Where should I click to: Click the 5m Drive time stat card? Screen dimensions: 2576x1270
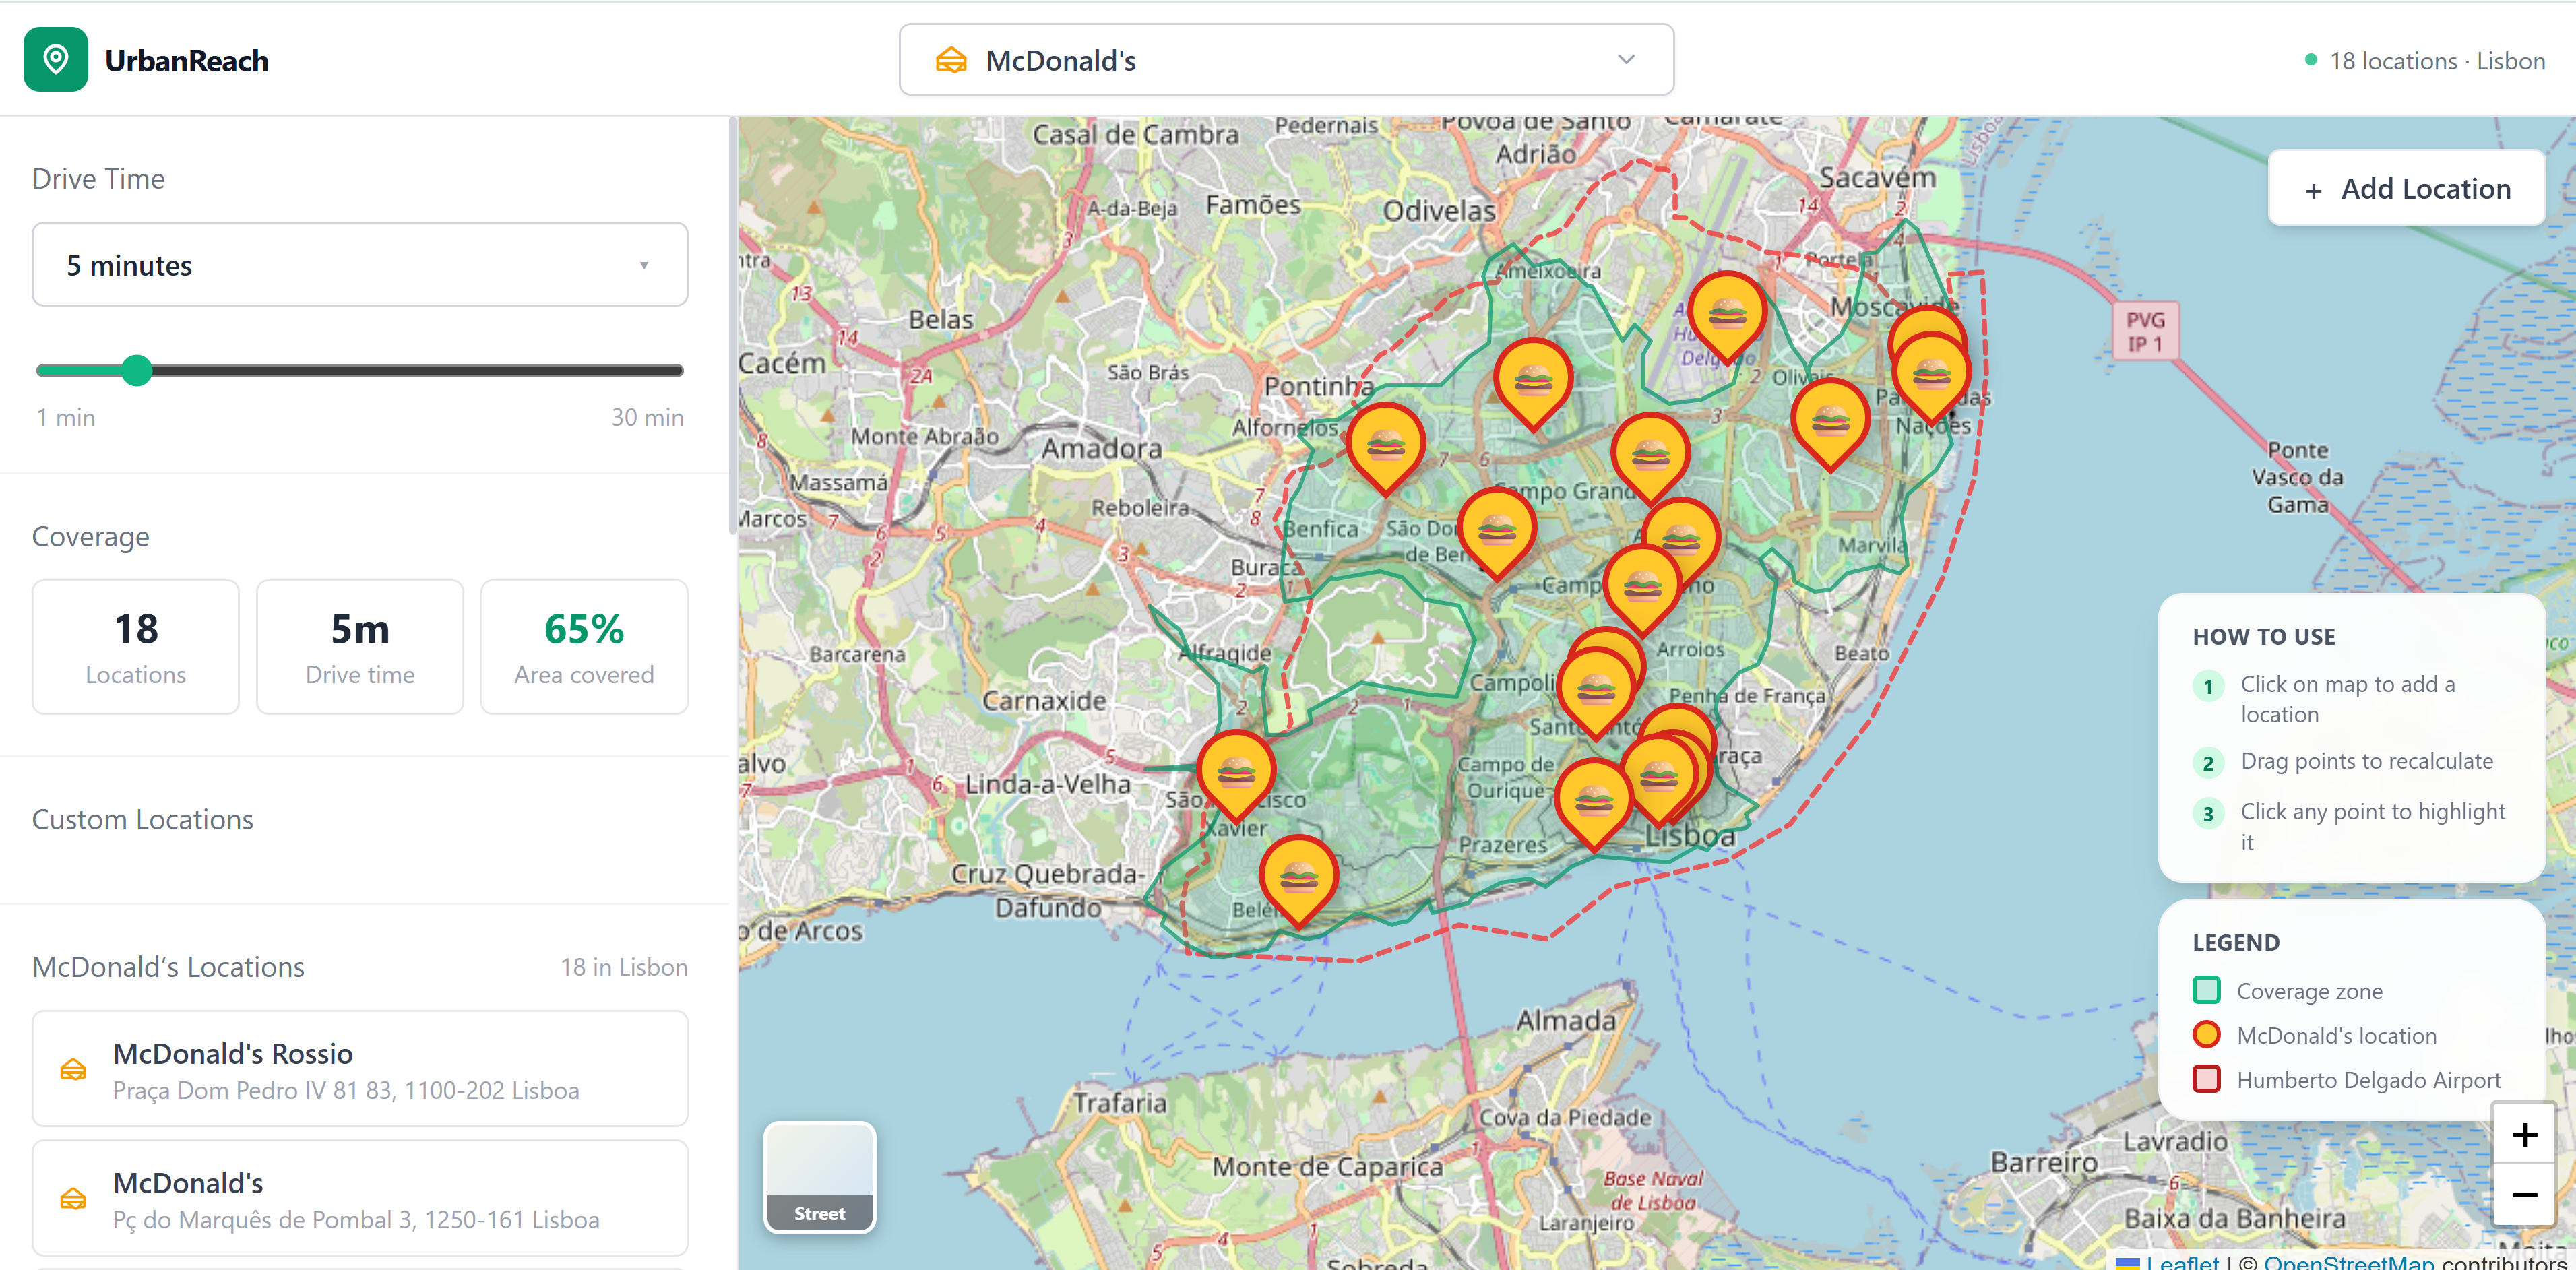pyautogui.click(x=360, y=647)
